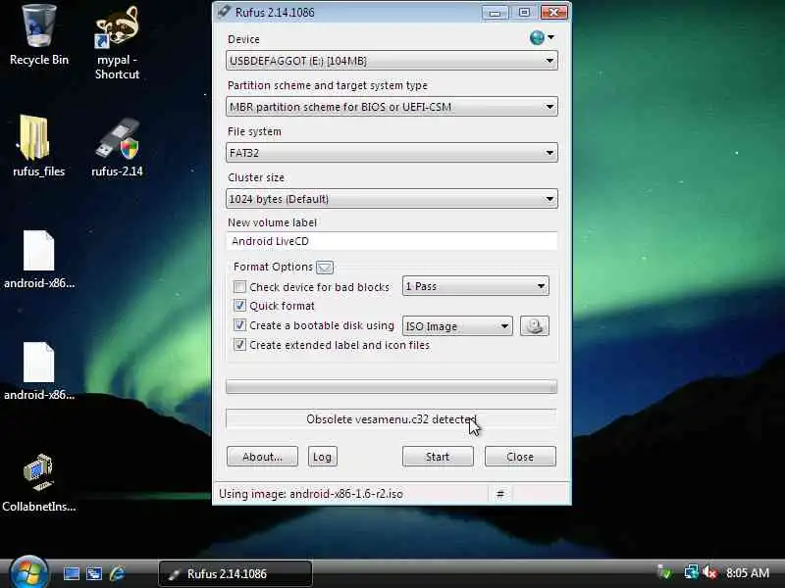This screenshot has width=785, height=588.
Task: Select the CollabnetIns... installer desktop icon
Action: point(39,482)
